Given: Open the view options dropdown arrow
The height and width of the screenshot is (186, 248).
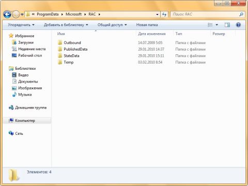Looking at the screenshot, I should pos(217,25).
